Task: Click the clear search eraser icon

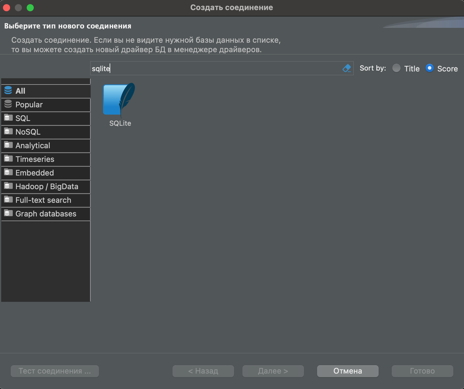Action: click(346, 68)
